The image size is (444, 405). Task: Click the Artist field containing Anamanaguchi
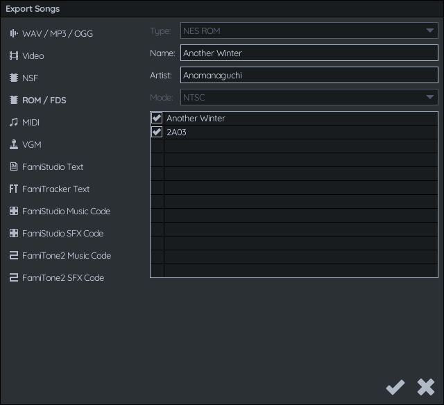click(309, 75)
